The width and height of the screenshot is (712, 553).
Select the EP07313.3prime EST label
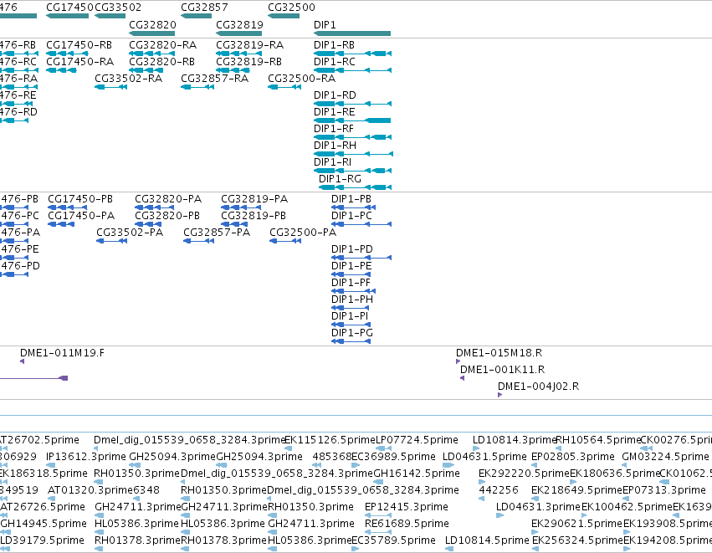point(664,490)
